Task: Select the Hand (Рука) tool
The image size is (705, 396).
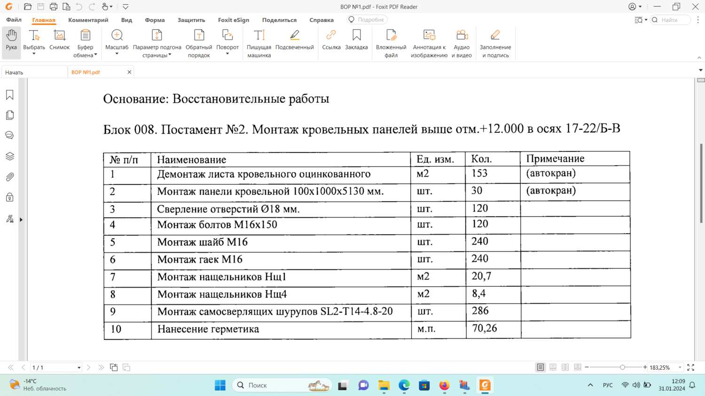Action: pyautogui.click(x=11, y=40)
